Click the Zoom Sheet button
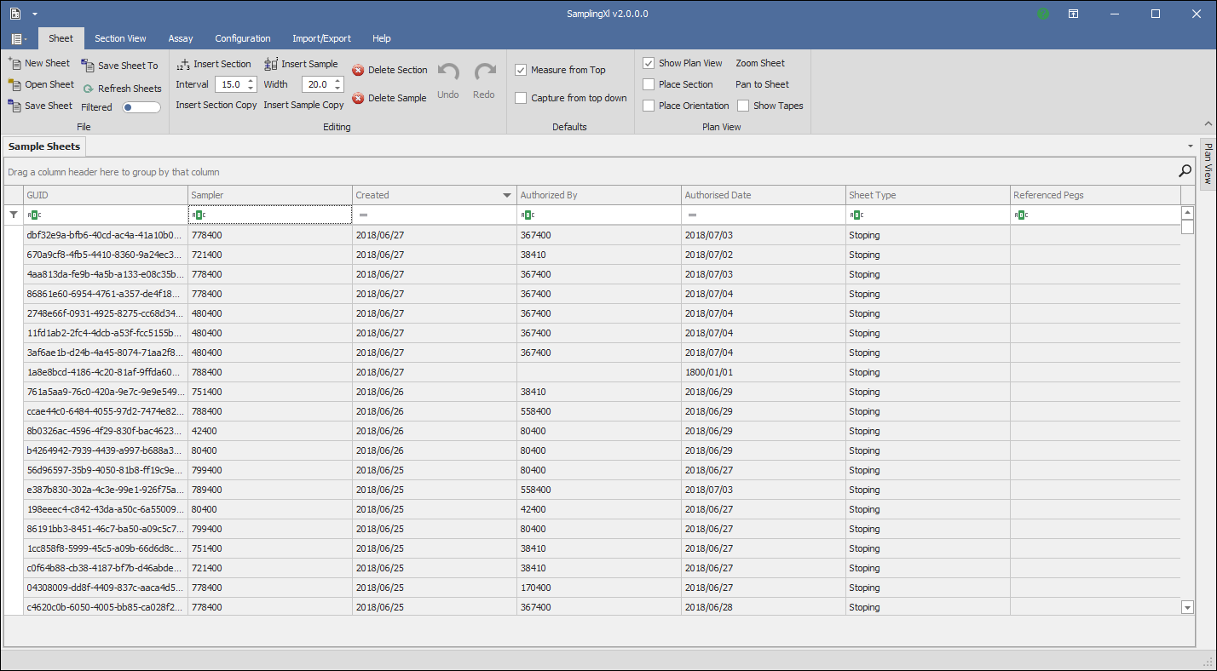Image resolution: width=1217 pixels, height=671 pixels. [x=760, y=63]
